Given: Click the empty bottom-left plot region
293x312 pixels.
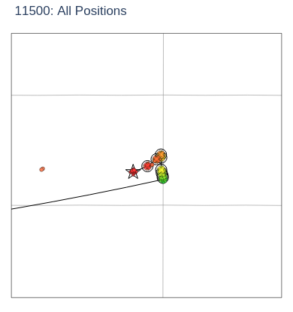Looking at the screenshot, I should click(87, 251).
